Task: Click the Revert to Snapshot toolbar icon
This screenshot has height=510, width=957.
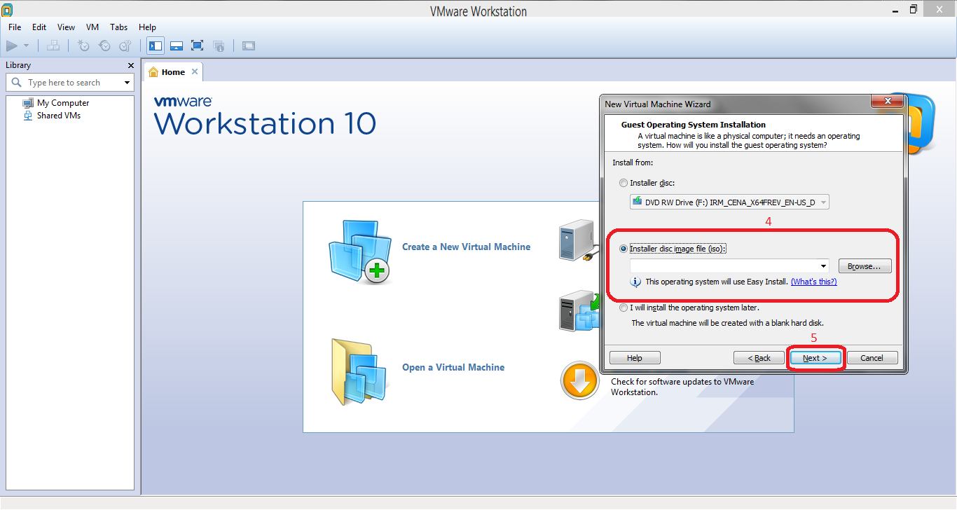Action: 104,46
